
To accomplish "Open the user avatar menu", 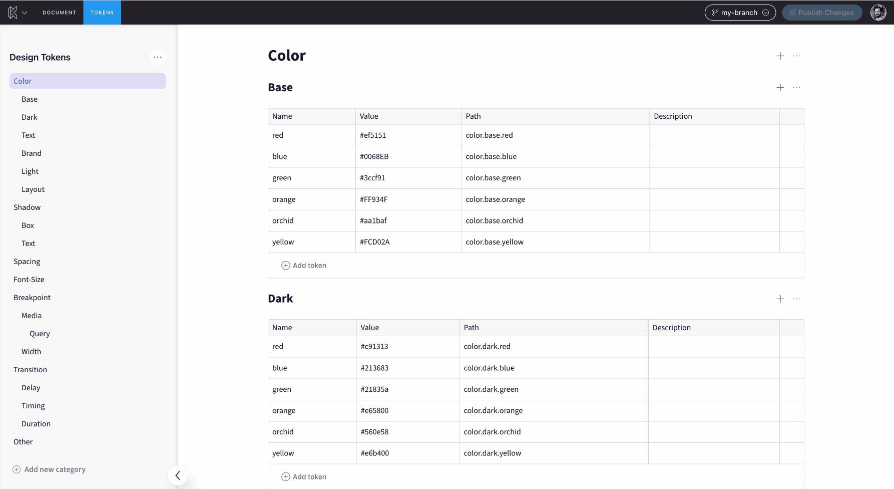I will pyautogui.click(x=878, y=12).
